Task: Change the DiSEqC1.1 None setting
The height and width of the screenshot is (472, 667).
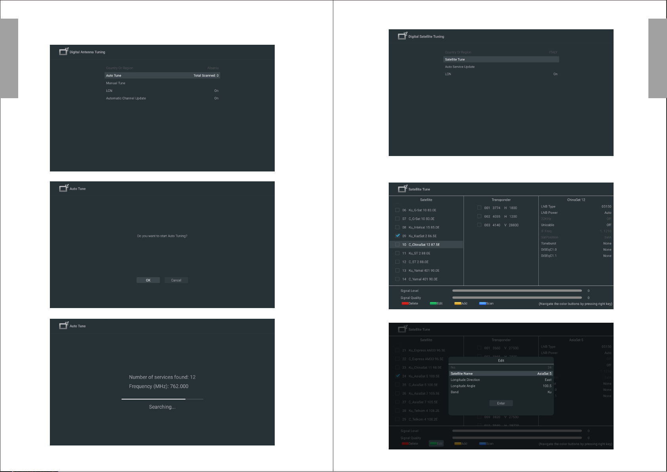Action: [576, 256]
